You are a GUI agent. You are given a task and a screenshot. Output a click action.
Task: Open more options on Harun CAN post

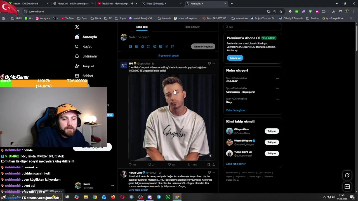(x=214, y=173)
